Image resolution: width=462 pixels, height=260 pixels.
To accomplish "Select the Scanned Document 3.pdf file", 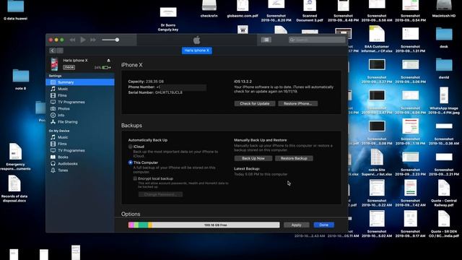I will [310, 12].
